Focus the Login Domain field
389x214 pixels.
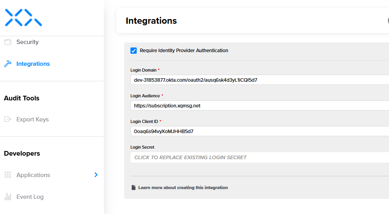[258, 80]
